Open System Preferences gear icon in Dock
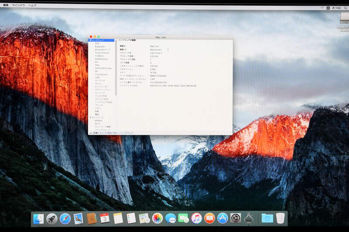Viewport: 349px width, 232px height. 236,219
